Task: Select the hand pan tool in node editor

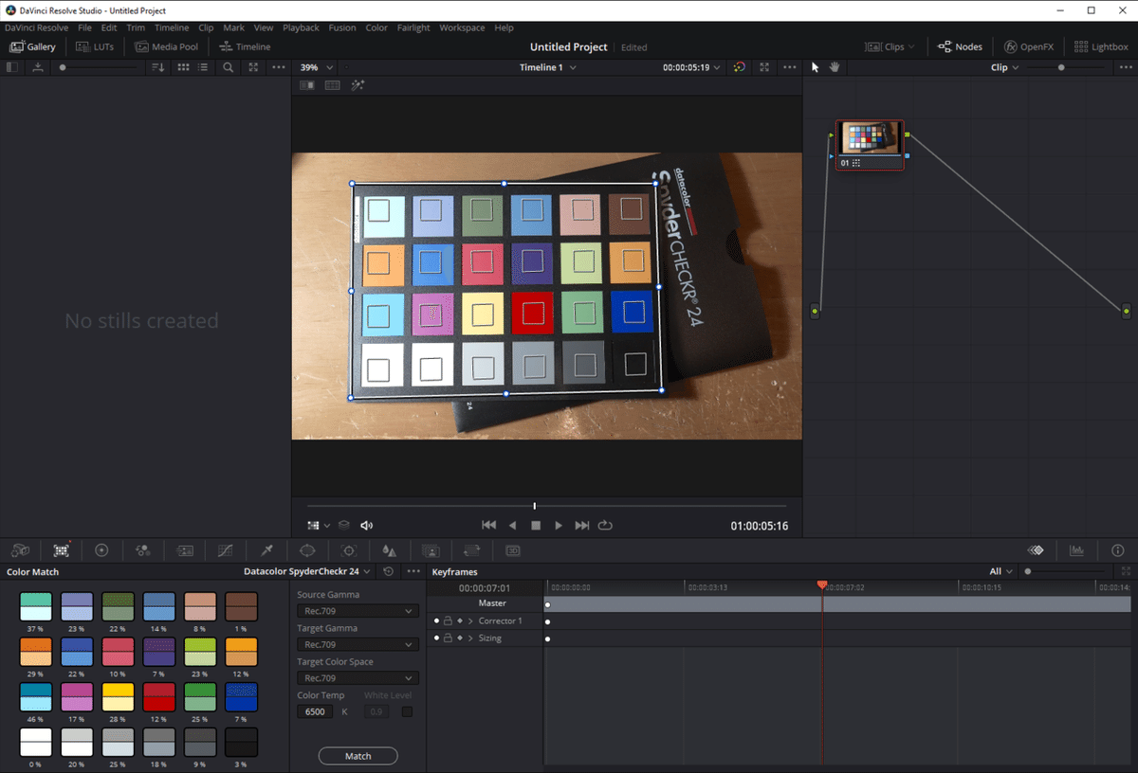Action: (835, 67)
